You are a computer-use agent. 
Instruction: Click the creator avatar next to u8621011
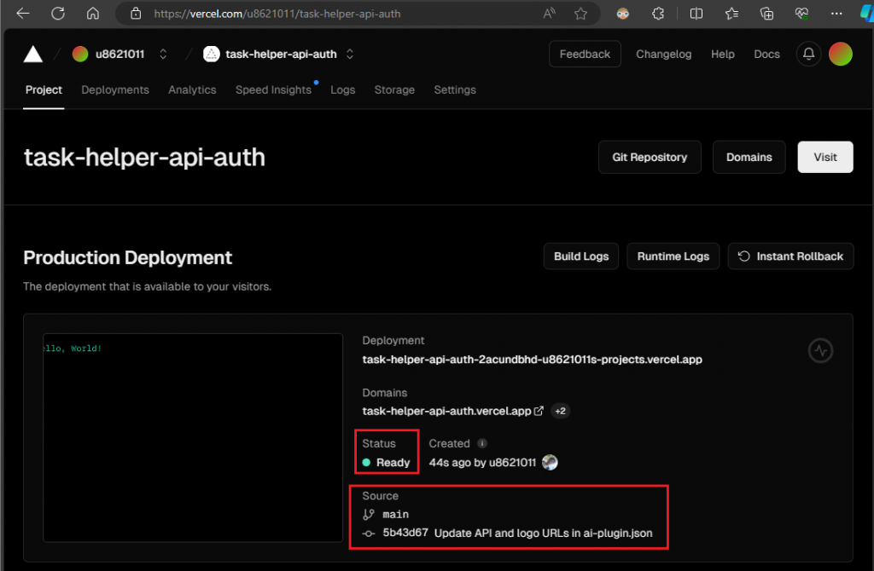(x=550, y=463)
